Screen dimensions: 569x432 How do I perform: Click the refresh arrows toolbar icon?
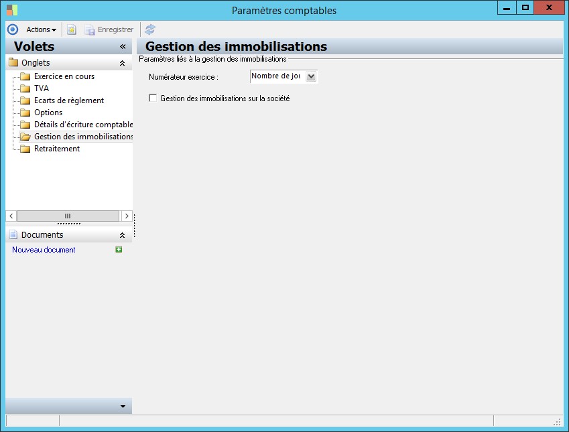[x=150, y=29]
